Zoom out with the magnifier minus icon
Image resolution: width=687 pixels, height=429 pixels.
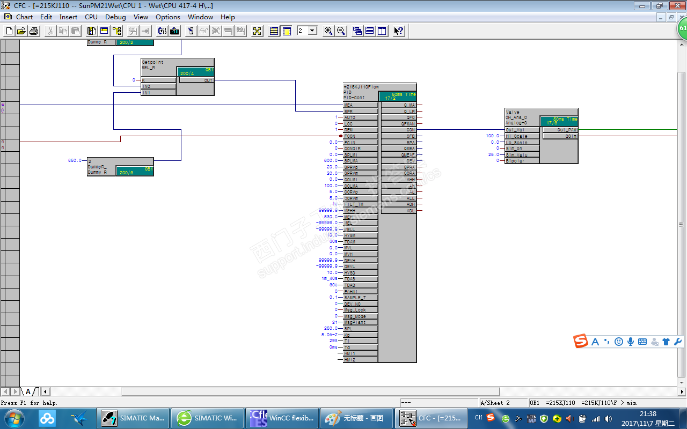(341, 31)
